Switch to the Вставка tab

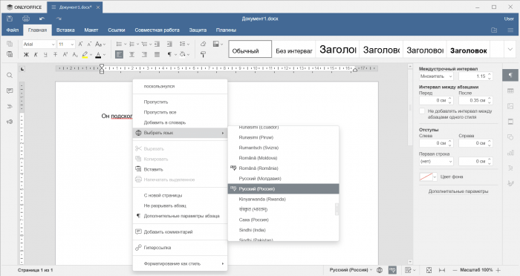coord(65,30)
